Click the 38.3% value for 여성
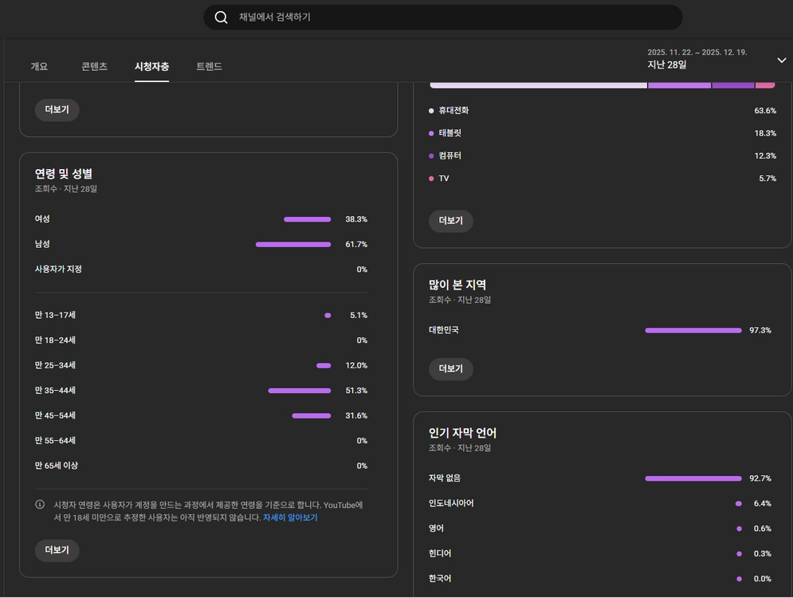The image size is (793, 598). point(356,219)
